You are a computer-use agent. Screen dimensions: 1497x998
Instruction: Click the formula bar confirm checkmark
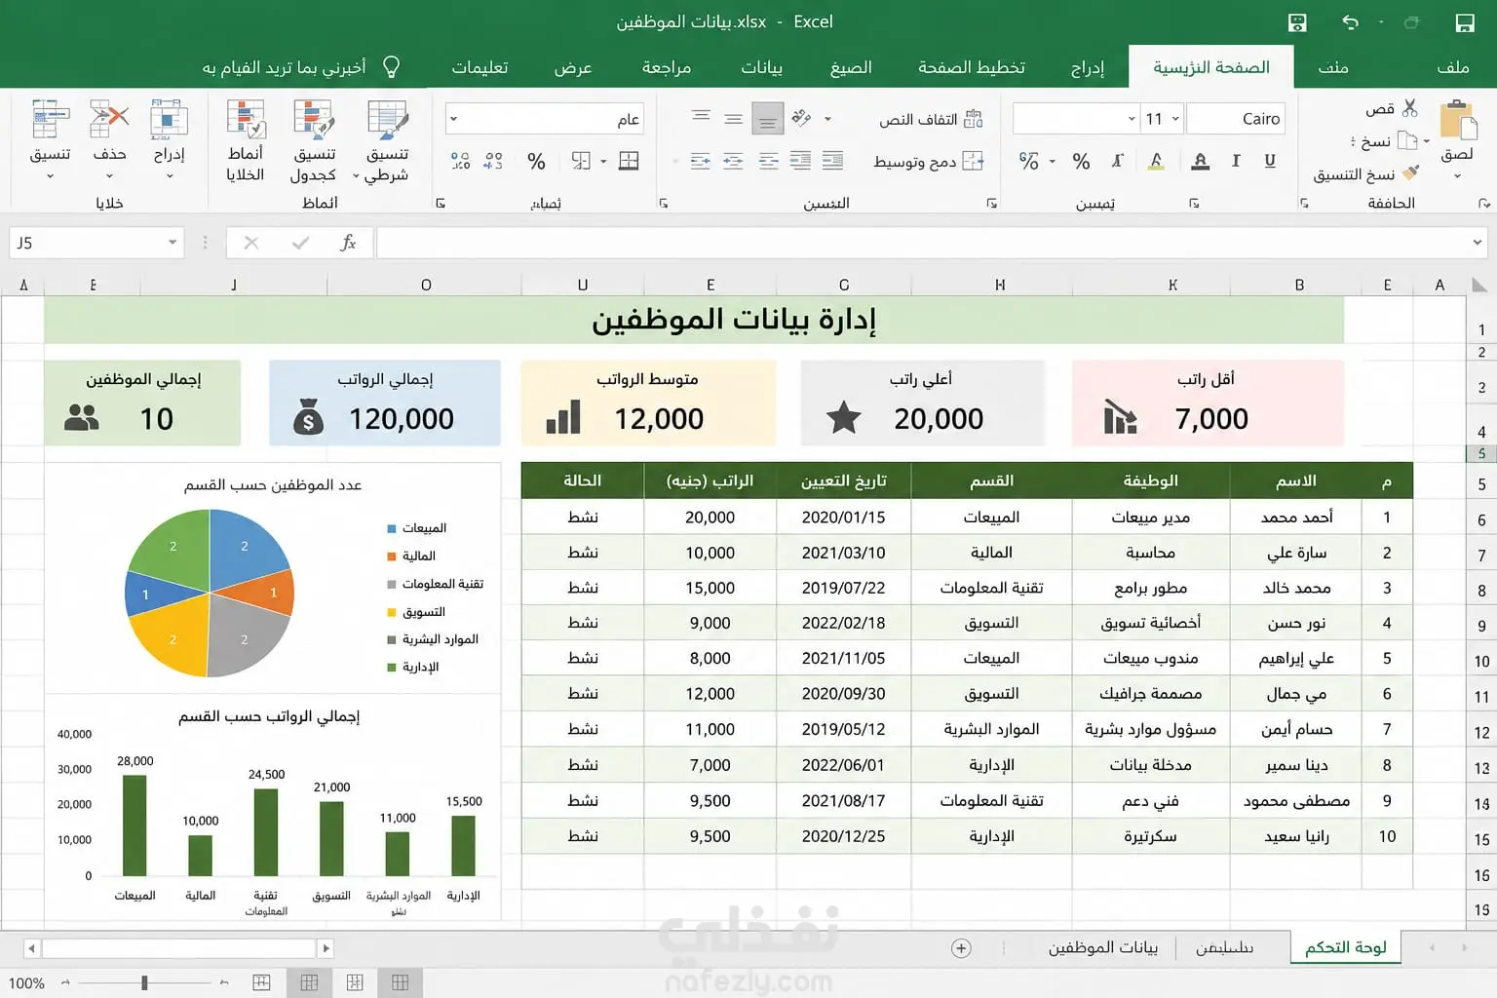(x=300, y=243)
